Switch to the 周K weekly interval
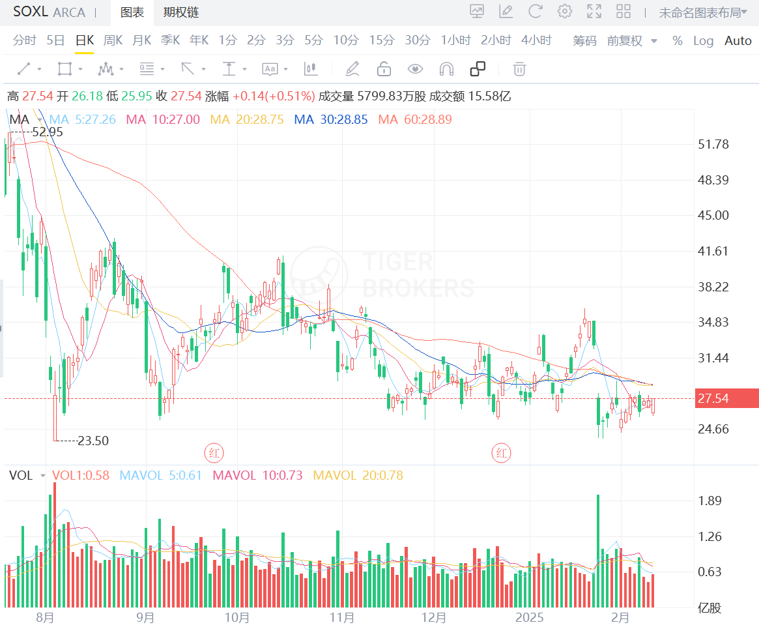Screen dimensions: 759x627 click(113, 40)
